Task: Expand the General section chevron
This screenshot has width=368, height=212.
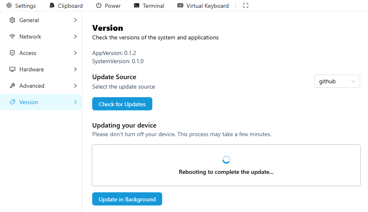Action: click(x=75, y=20)
